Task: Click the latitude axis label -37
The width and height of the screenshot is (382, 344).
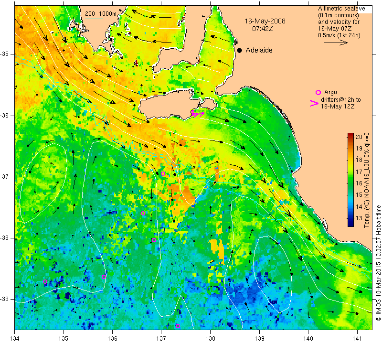Action: click(x=4, y=176)
